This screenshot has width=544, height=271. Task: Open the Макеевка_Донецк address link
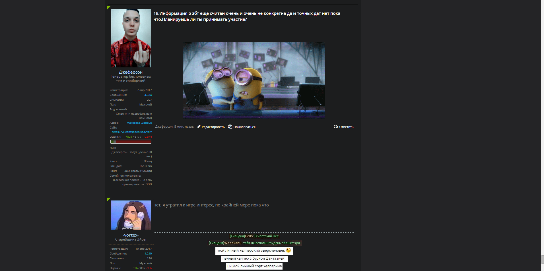click(x=139, y=123)
